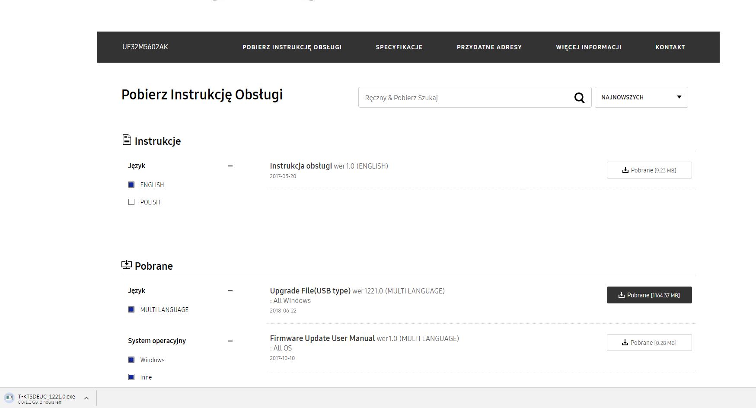Collapse the Język filter under Instrukcje
The height and width of the screenshot is (408, 756).
pyautogui.click(x=230, y=166)
